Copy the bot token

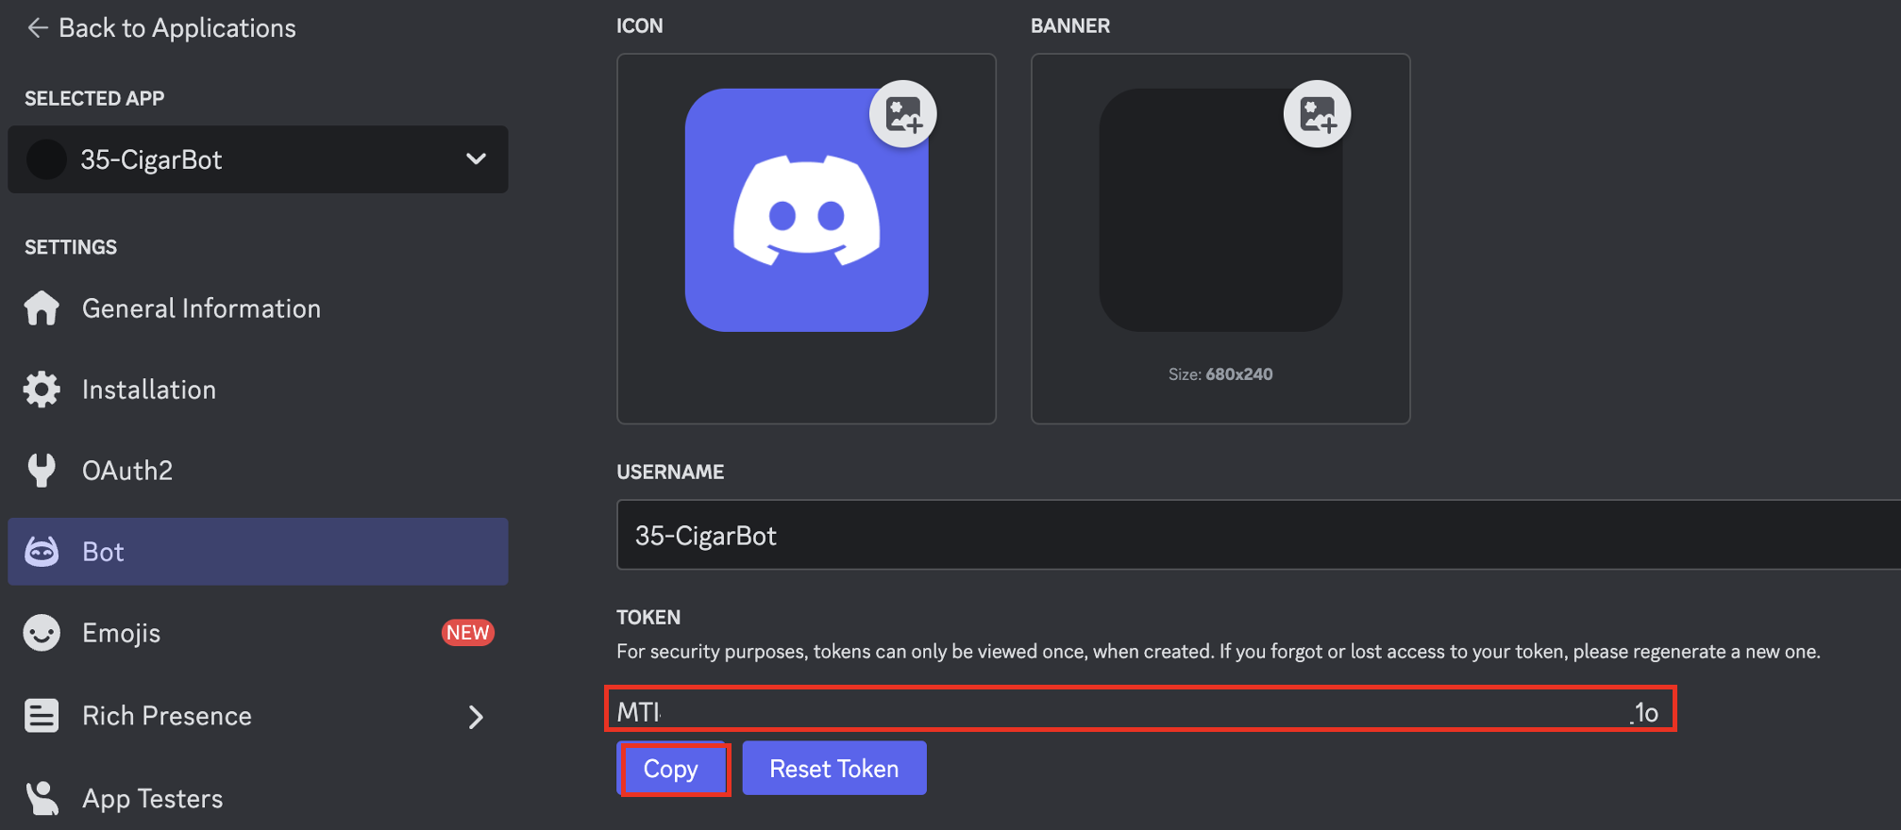(671, 769)
